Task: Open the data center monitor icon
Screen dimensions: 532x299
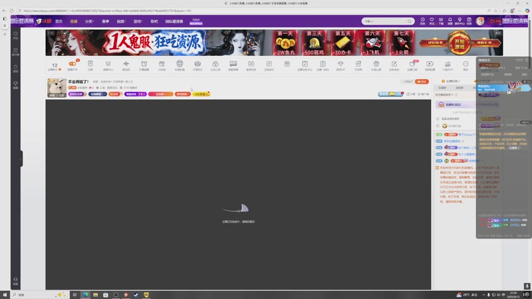Action: tap(108, 64)
